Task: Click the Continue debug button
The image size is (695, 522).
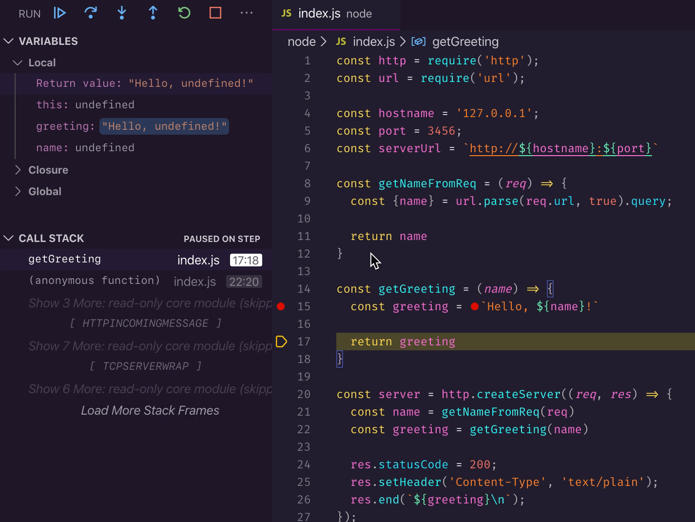Action: click(59, 13)
